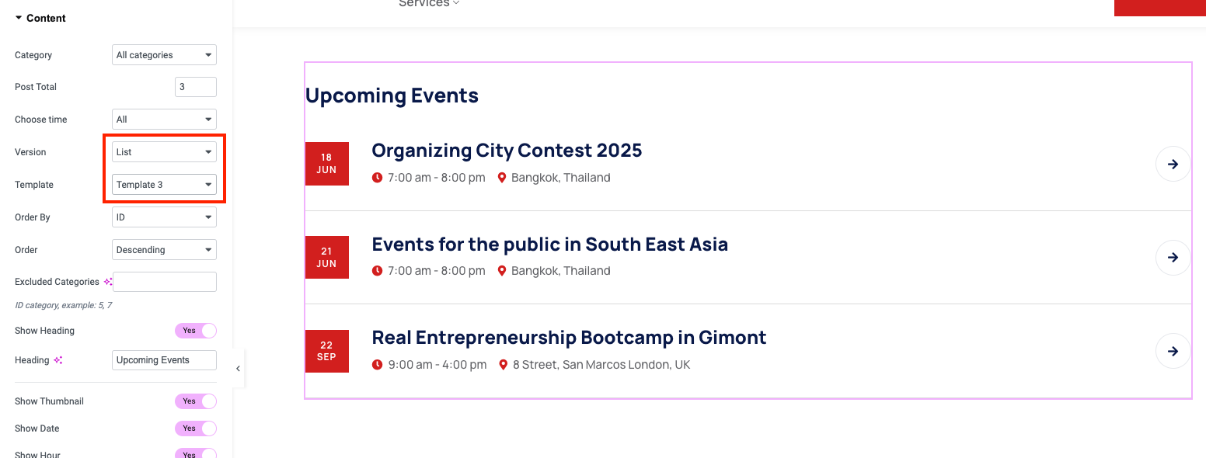Disable the Show Thumbnail toggle
This screenshot has height=458, width=1206.
pyautogui.click(x=195, y=401)
